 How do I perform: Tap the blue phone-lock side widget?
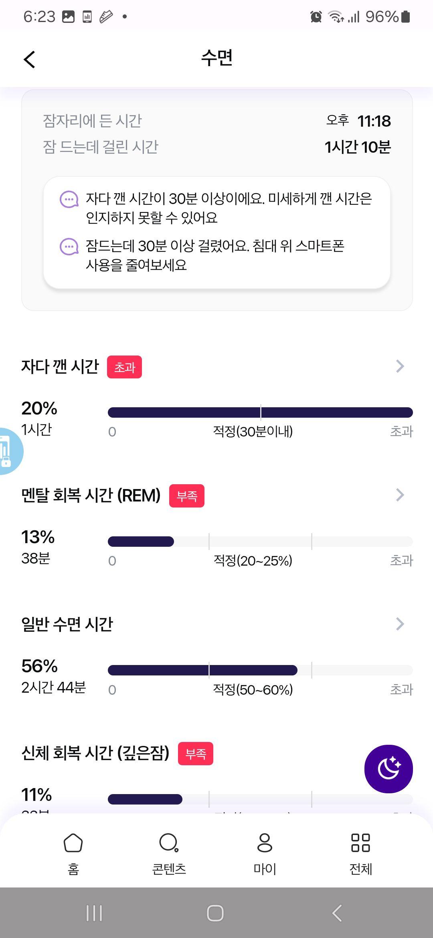[9, 451]
